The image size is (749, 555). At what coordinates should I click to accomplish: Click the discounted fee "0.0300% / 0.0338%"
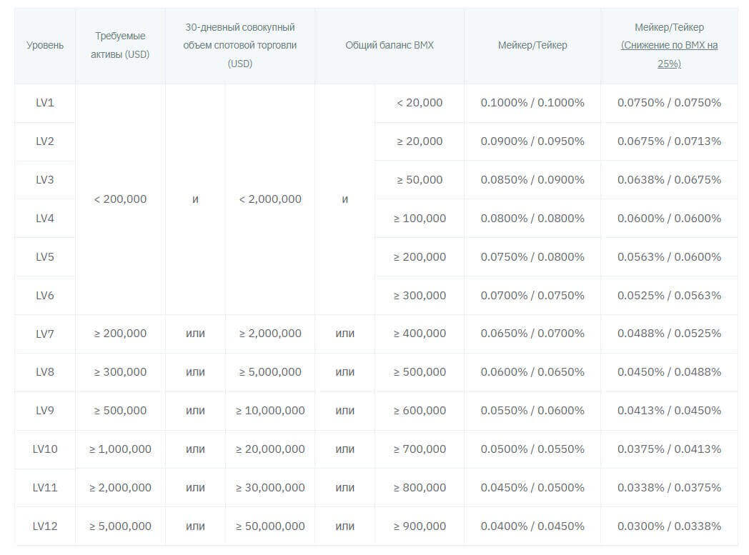pyautogui.click(x=669, y=526)
